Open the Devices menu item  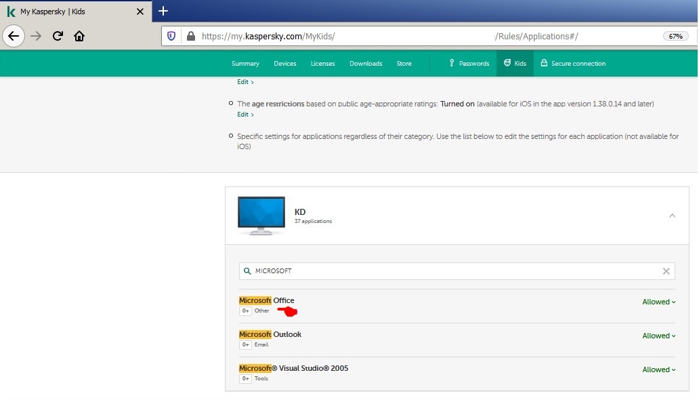click(x=285, y=64)
